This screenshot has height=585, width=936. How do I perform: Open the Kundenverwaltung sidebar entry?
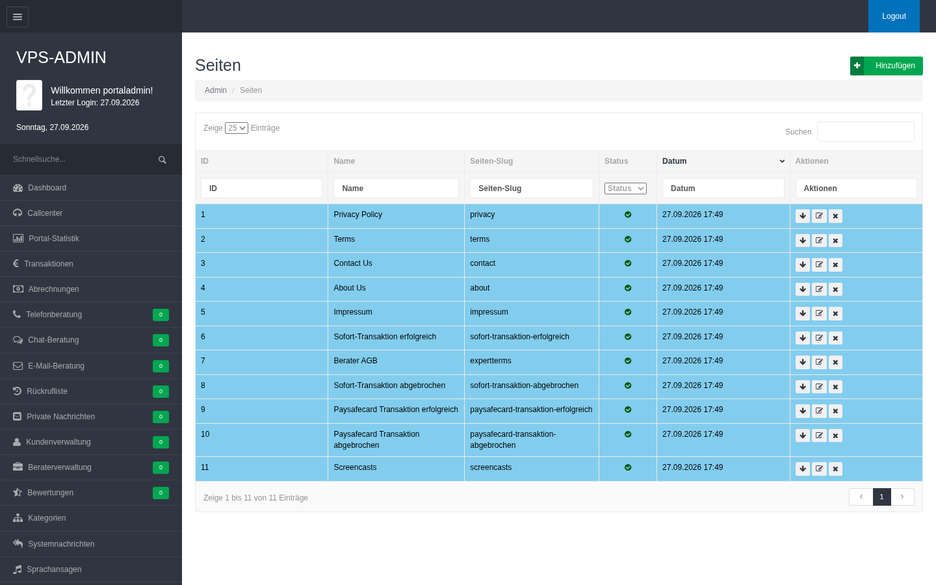pos(91,442)
